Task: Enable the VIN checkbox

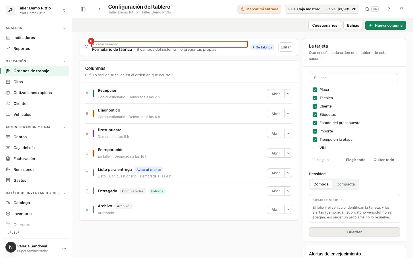Action: pos(315,148)
